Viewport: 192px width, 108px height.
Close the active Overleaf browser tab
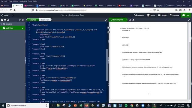tap(21, 6)
